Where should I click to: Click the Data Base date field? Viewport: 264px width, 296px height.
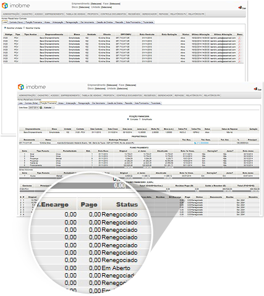(33, 107)
